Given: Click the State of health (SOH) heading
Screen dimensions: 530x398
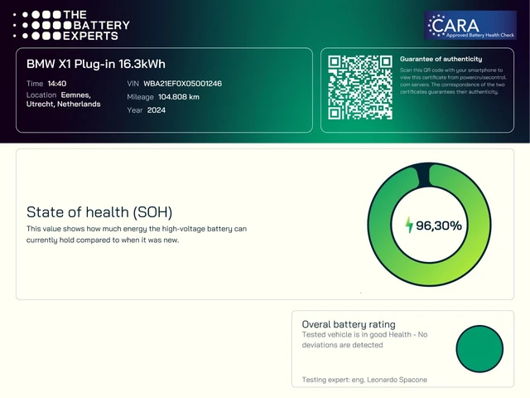Looking at the screenshot, I should tap(99, 212).
